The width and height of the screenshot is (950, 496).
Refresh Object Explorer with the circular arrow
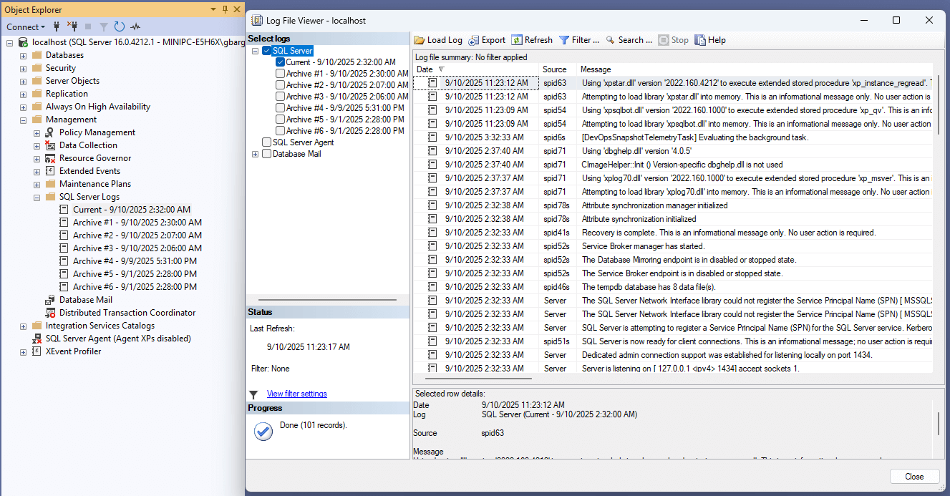[119, 26]
